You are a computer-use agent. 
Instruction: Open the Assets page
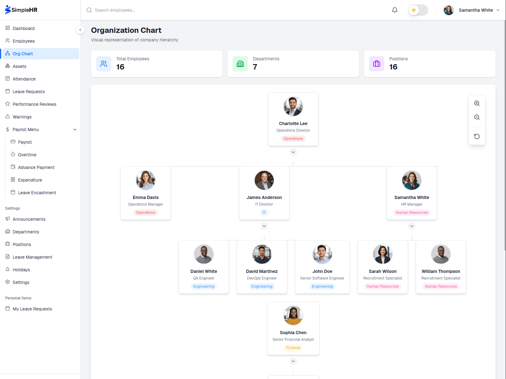tap(20, 66)
